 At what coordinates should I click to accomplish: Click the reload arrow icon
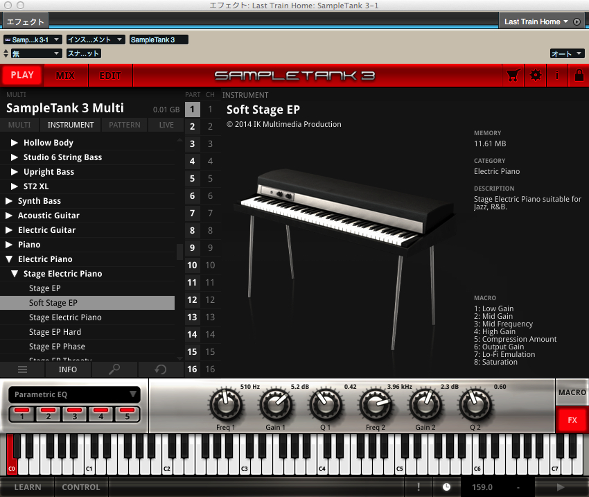coord(160,369)
